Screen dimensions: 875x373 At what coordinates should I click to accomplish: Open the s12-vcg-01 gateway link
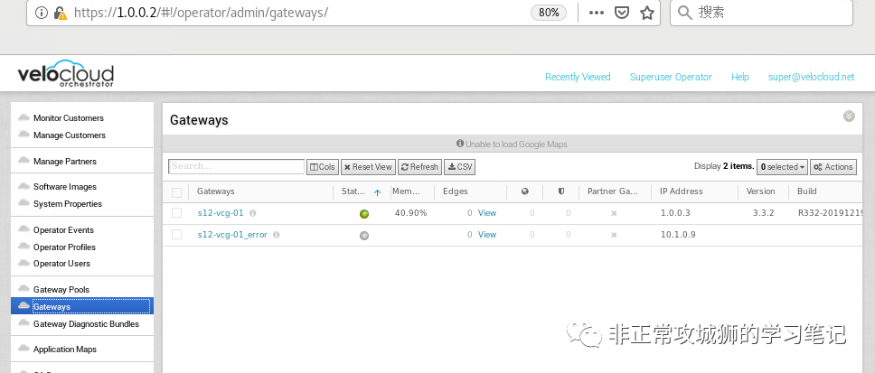pos(221,213)
